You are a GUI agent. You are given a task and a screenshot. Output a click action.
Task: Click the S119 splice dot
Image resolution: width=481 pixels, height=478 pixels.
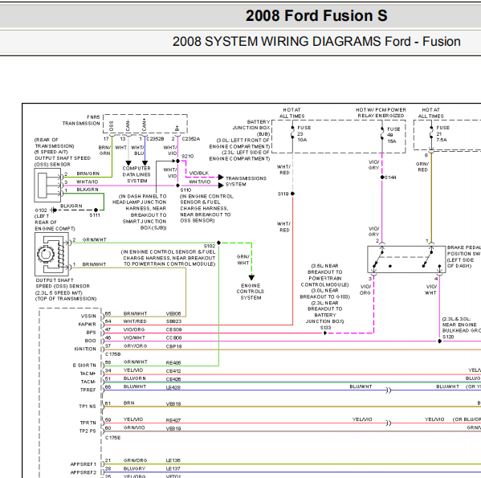click(x=292, y=194)
